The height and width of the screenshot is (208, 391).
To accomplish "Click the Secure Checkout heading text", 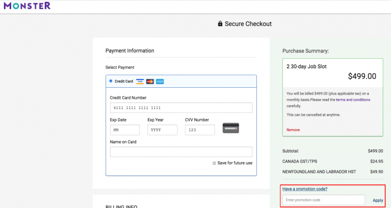I will 248,23.
